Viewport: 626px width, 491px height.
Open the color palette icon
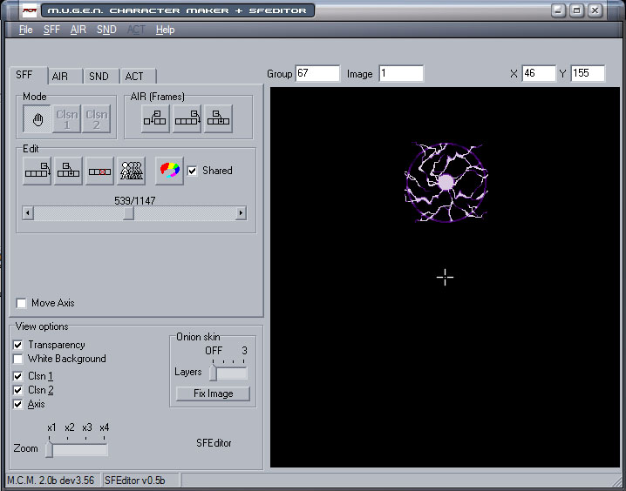(169, 172)
